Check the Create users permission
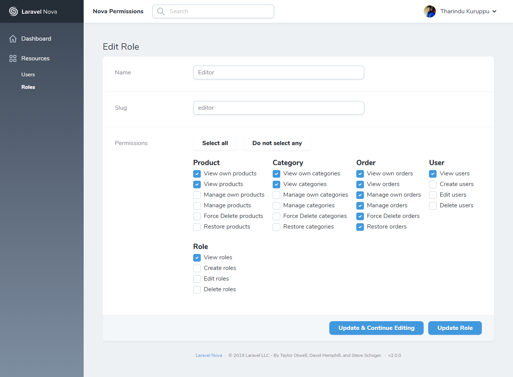The height and width of the screenshot is (377, 513). tap(433, 185)
